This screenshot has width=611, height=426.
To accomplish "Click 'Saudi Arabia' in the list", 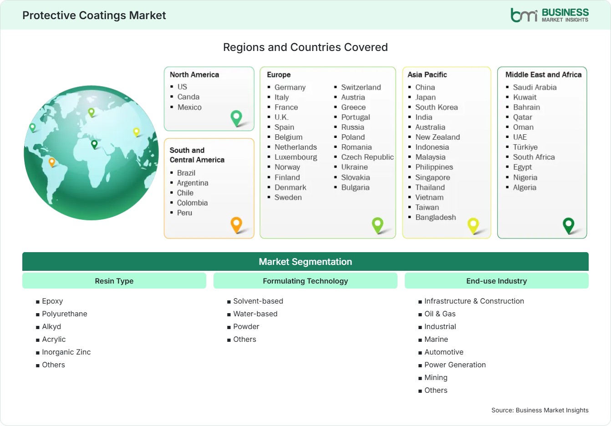I will 535,87.
